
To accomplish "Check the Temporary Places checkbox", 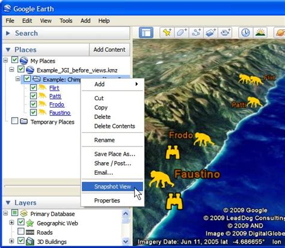I will [14, 121].
